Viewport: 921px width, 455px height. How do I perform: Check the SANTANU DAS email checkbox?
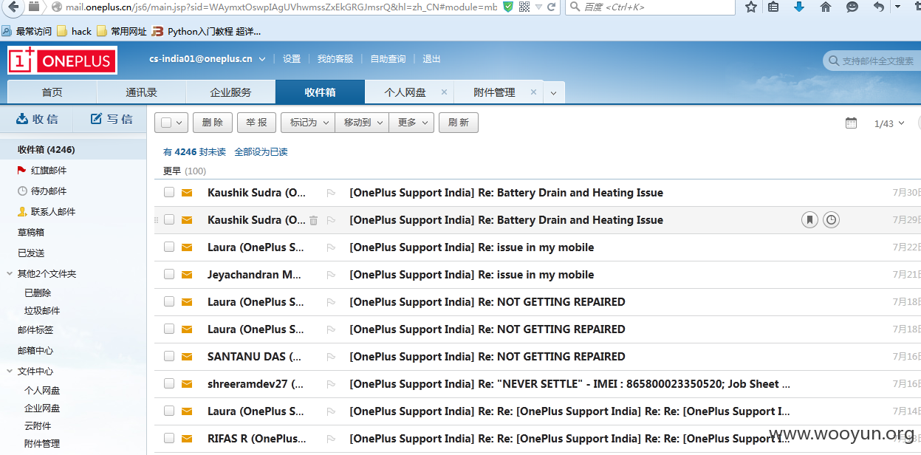pyautogui.click(x=169, y=356)
